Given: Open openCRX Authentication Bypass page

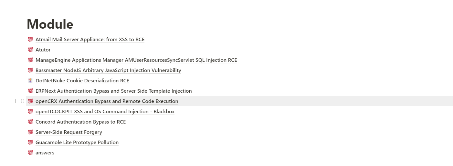Looking at the screenshot, I should tap(107, 101).
